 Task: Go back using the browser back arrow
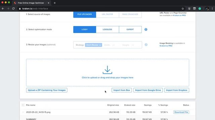3,9
